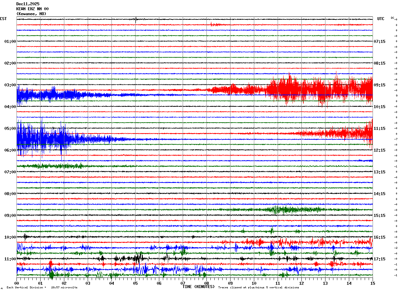Click minute tick label 07 on the axis

click(183, 283)
